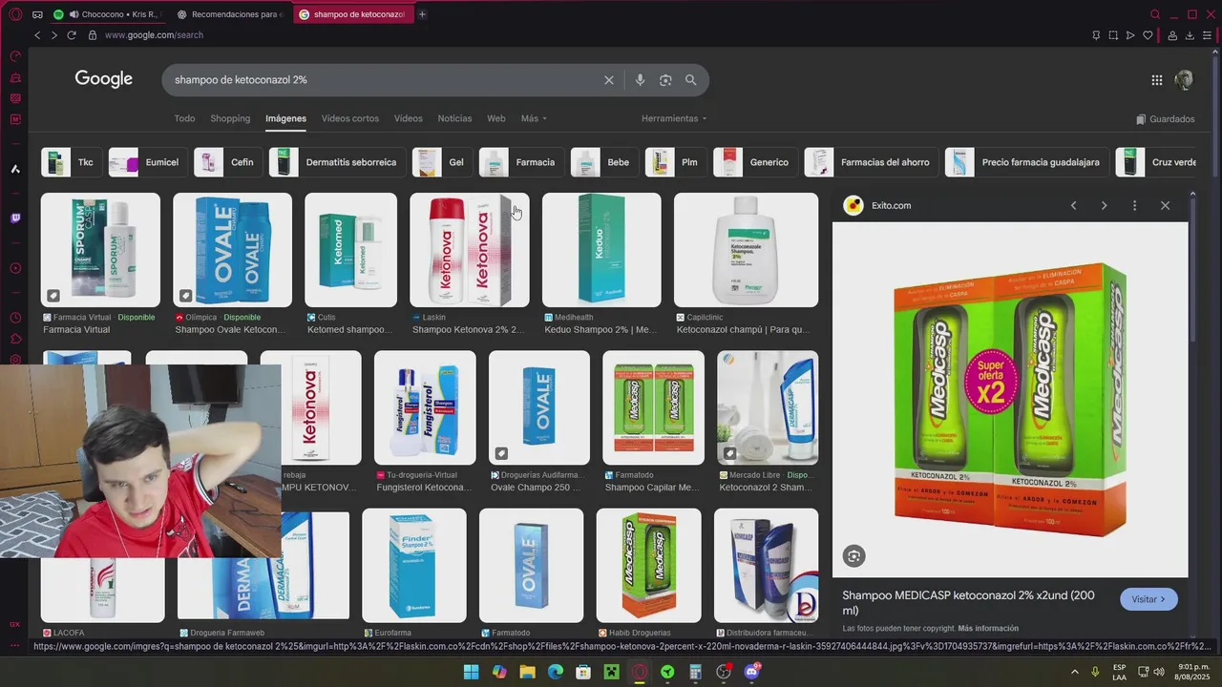Viewport: 1222px width, 687px height.
Task: Click the large Medicasp preview image
Action: click(1010, 400)
